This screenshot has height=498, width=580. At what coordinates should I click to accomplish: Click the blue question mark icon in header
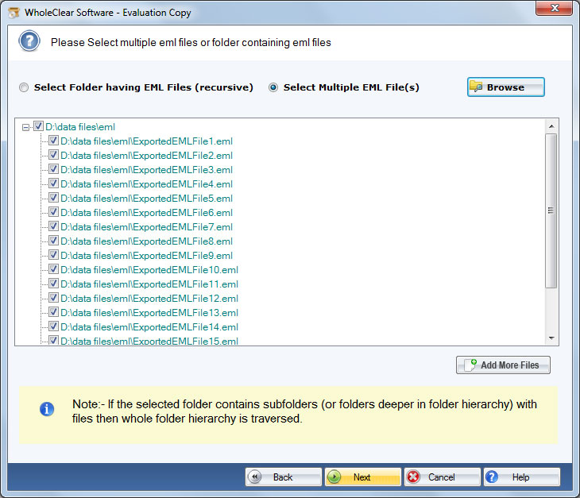click(29, 41)
